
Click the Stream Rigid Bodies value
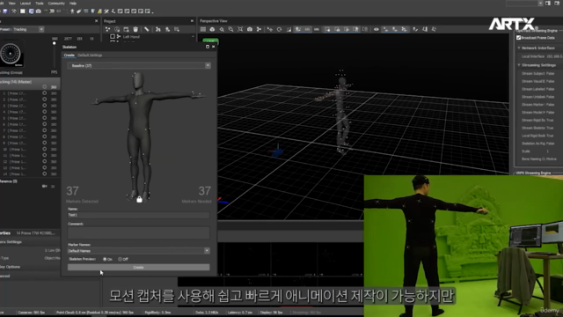point(550,121)
